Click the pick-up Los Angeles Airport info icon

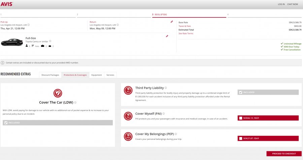pyautogui.click(x=28, y=25)
